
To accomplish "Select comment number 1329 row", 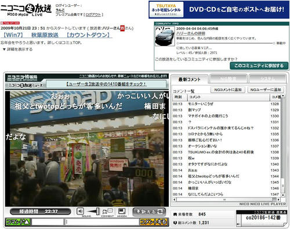I will (227, 110).
